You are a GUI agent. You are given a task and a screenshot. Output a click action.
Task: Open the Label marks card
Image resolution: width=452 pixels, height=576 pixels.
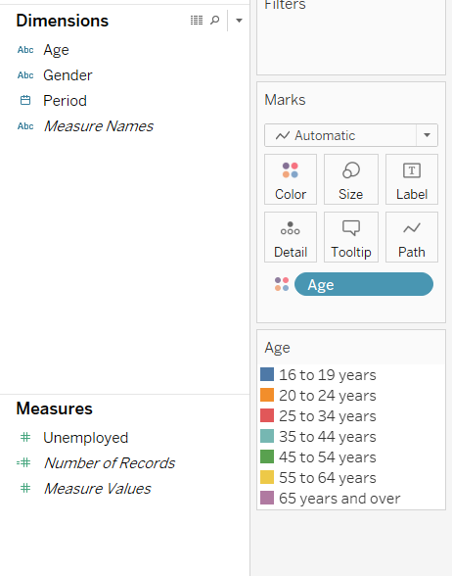pos(412,179)
